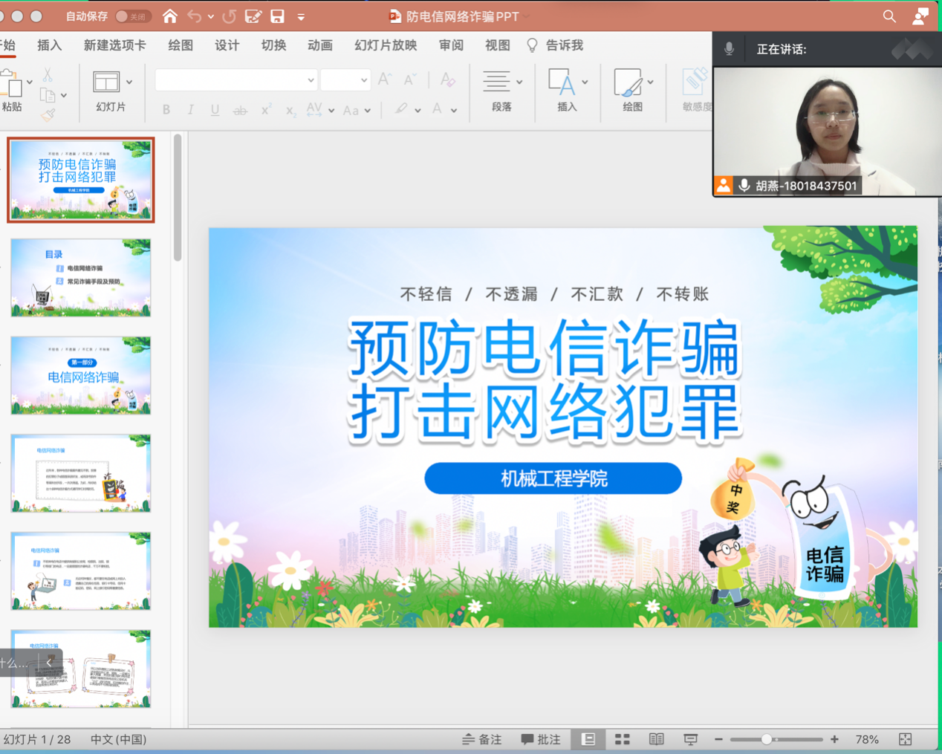The width and height of the screenshot is (942, 754).
Task: Open reading view icon in status bar
Action: pos(656,739)
